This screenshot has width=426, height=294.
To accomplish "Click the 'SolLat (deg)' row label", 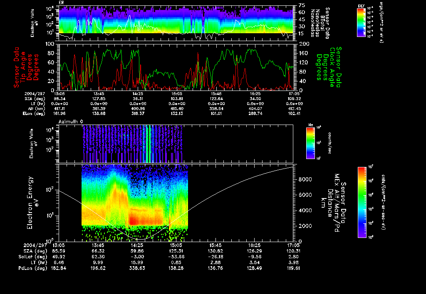I will tap(33, 257).
